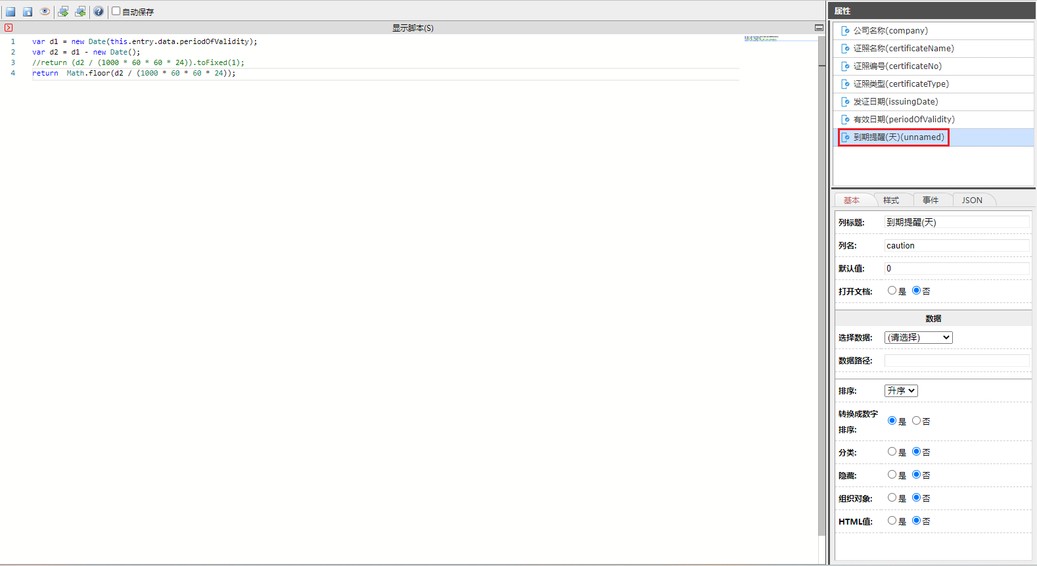
Task: Set 转换成数字排序 to 否
Action: tap(916, 421)
